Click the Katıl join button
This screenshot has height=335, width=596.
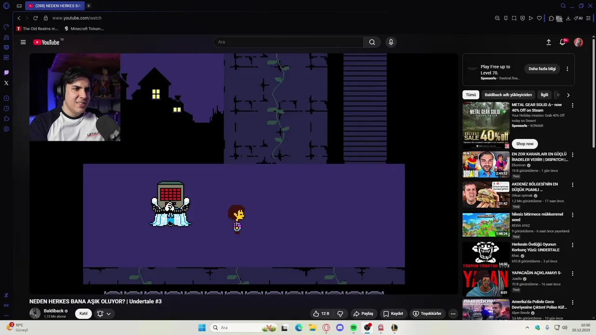[x=83, y=314]
